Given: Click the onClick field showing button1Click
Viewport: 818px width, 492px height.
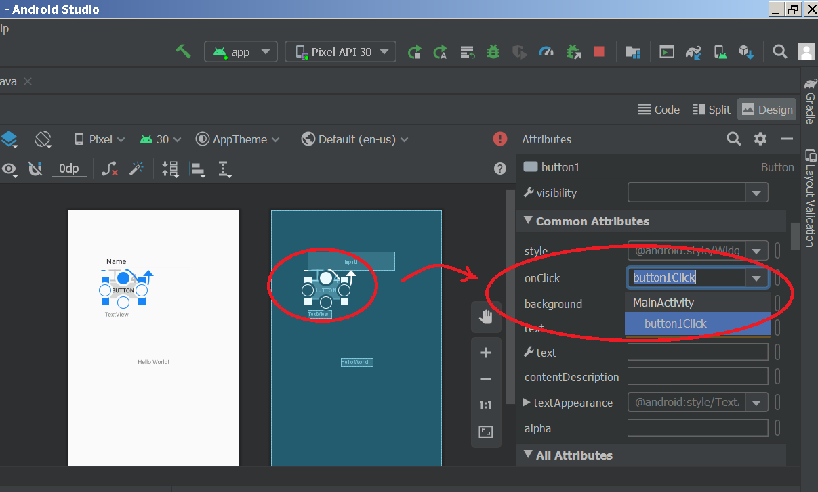Looking at the screenshot, I should [686, 277].
